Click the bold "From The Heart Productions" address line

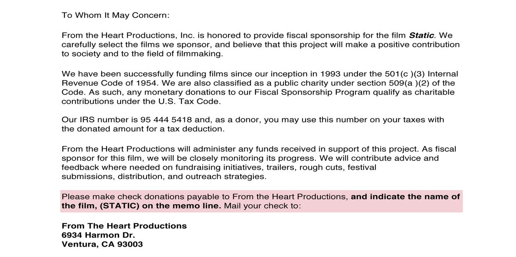pyautogui.click(x=124, y=226)
